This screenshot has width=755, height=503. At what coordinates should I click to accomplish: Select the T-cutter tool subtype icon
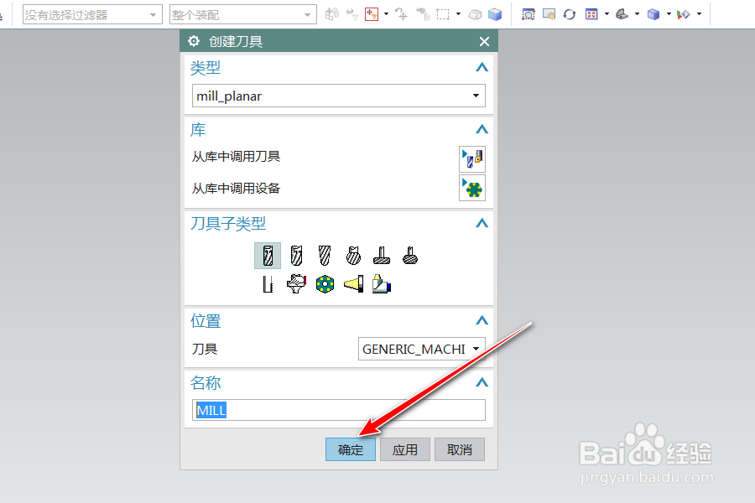tap(382, 256)
